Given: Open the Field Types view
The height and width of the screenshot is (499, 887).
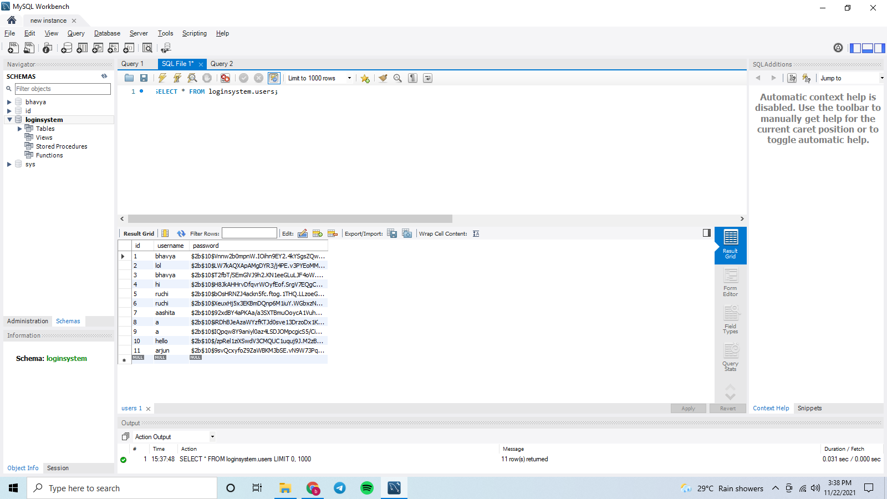Looking at the screenshot, I should [x=731, y=320].
